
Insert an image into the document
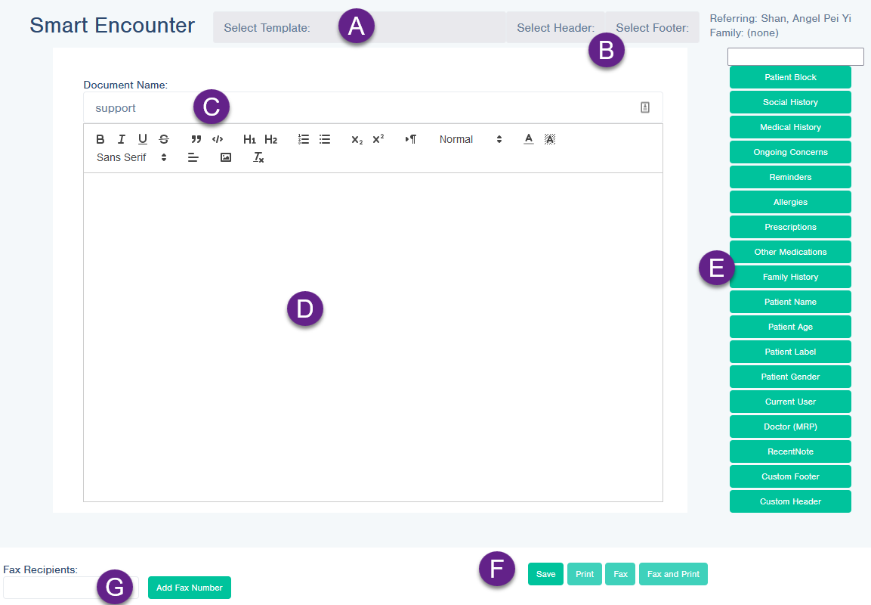pyautogui.click(x=225, y=157)
